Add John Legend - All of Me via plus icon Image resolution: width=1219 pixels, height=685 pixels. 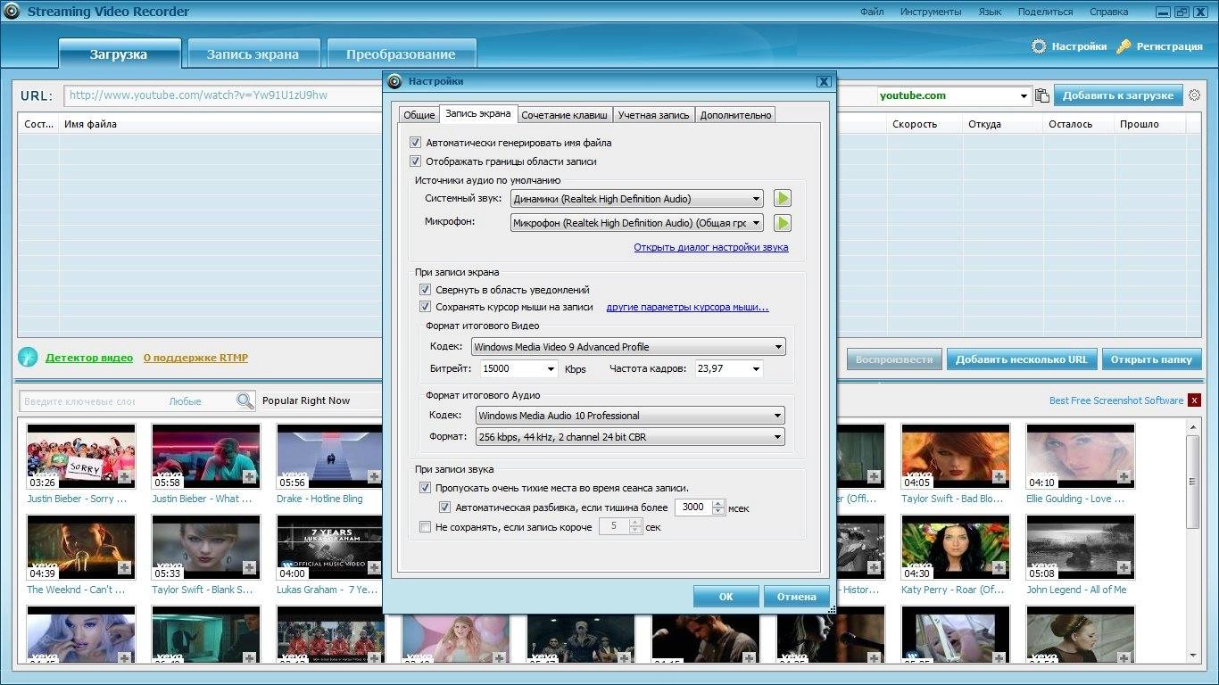pos(1124,568)
